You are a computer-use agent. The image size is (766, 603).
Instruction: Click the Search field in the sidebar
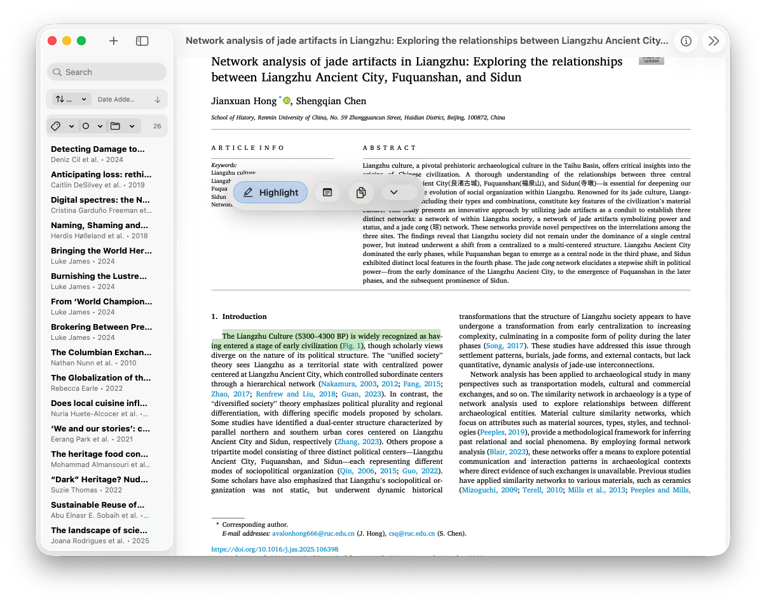tap(107, 72)
